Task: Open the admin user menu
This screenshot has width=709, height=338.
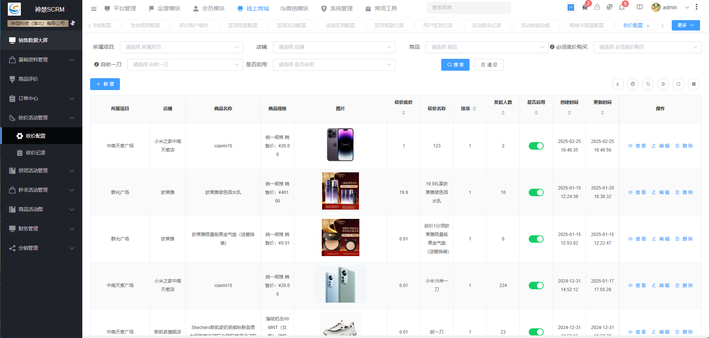Action: (670, 7)
